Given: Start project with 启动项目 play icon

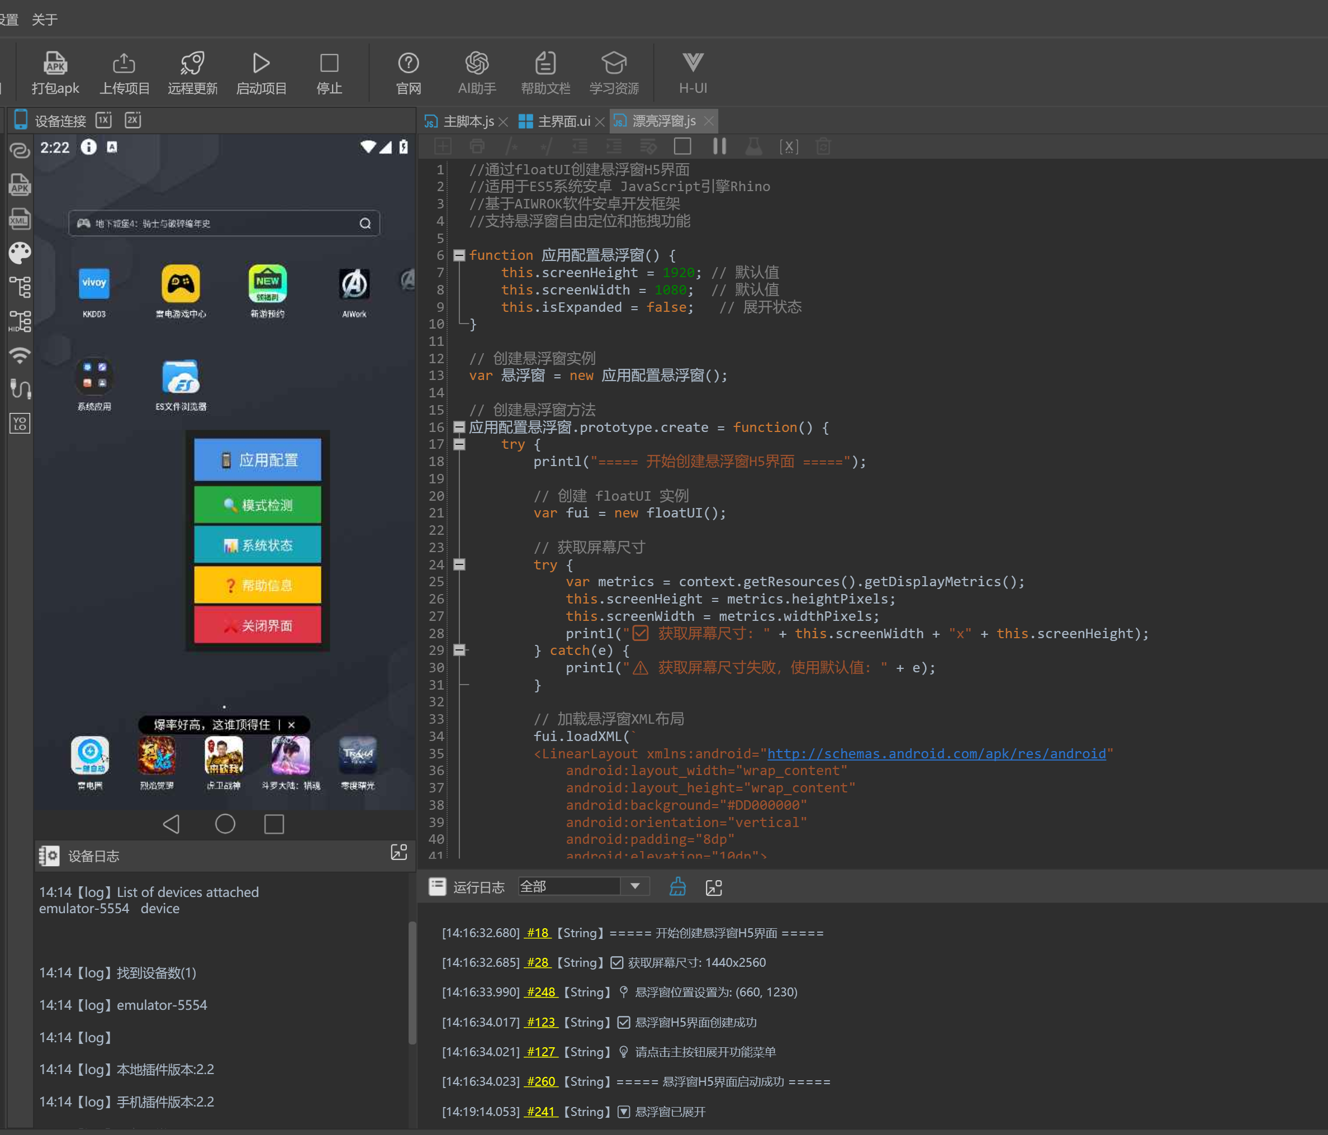Looking at the screenshot, I should click(261, 64).
